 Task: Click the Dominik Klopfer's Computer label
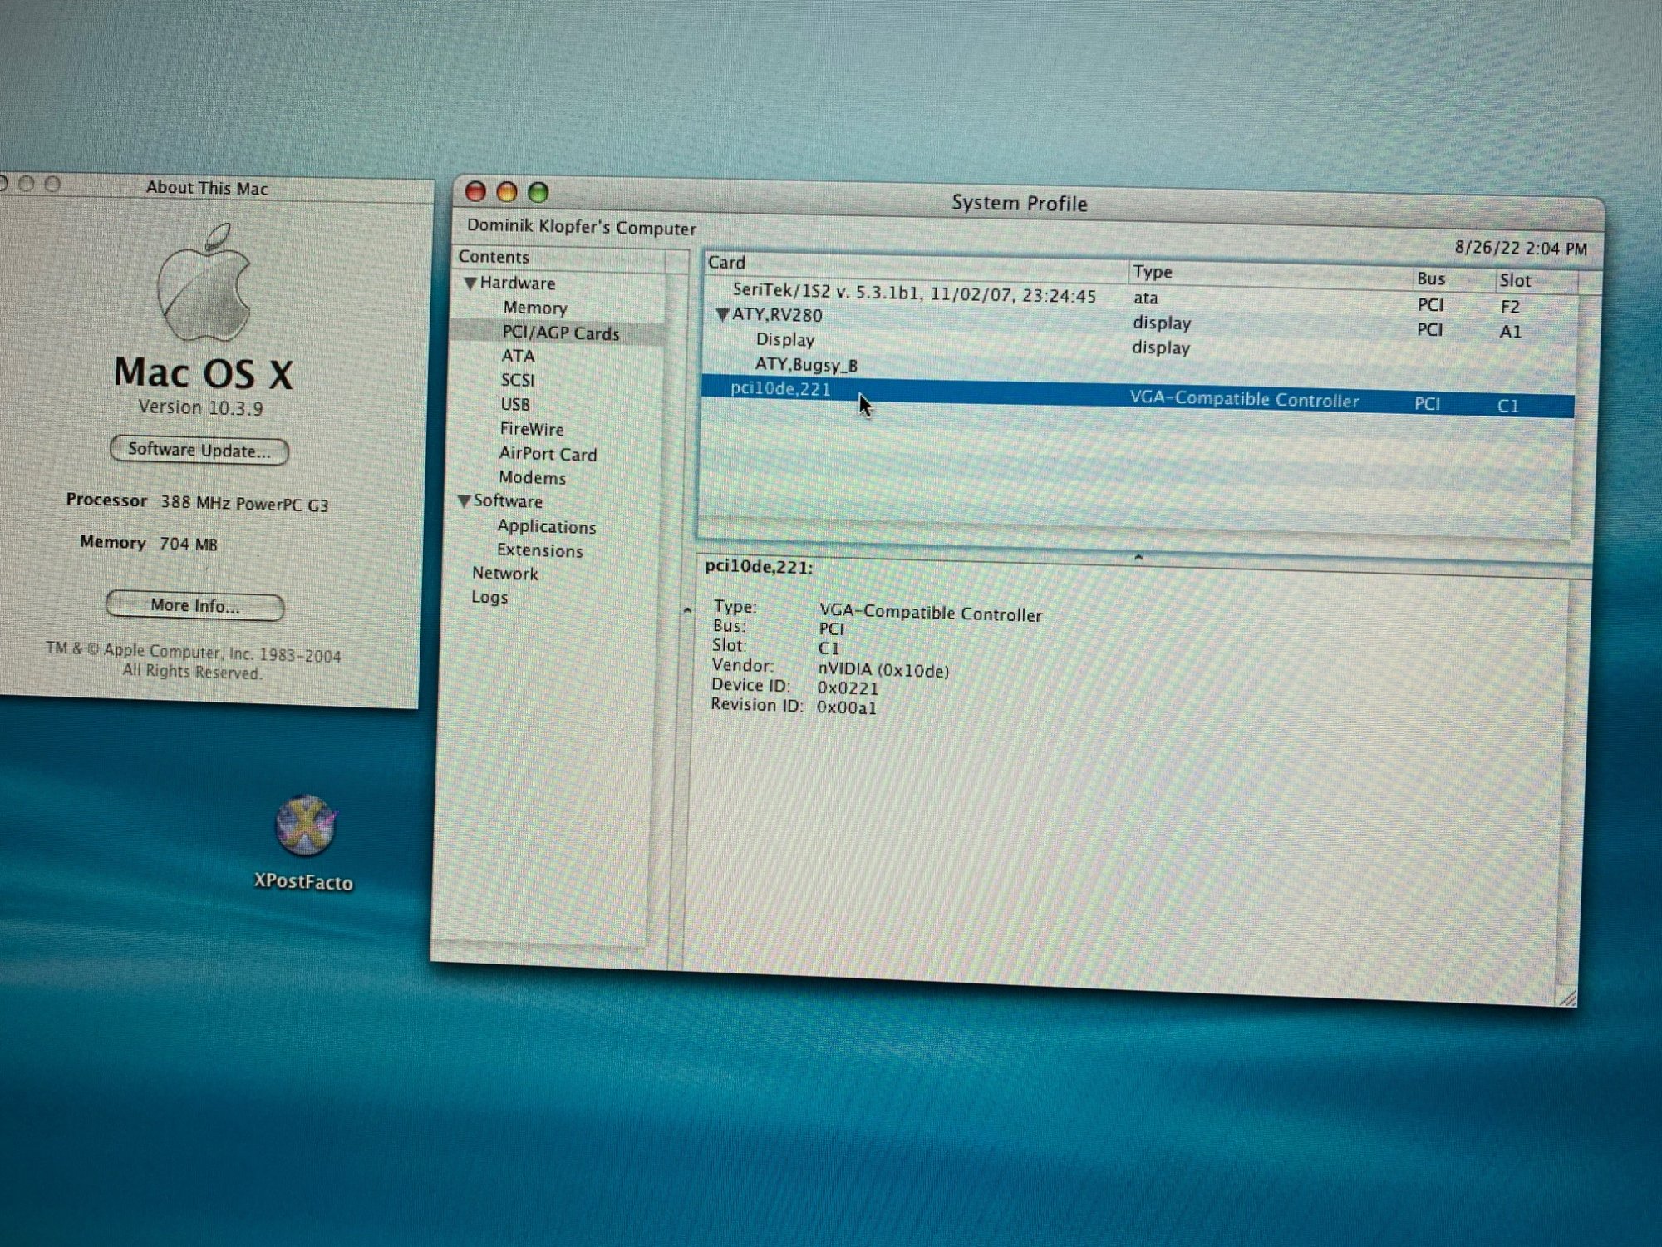coord(581,227)
